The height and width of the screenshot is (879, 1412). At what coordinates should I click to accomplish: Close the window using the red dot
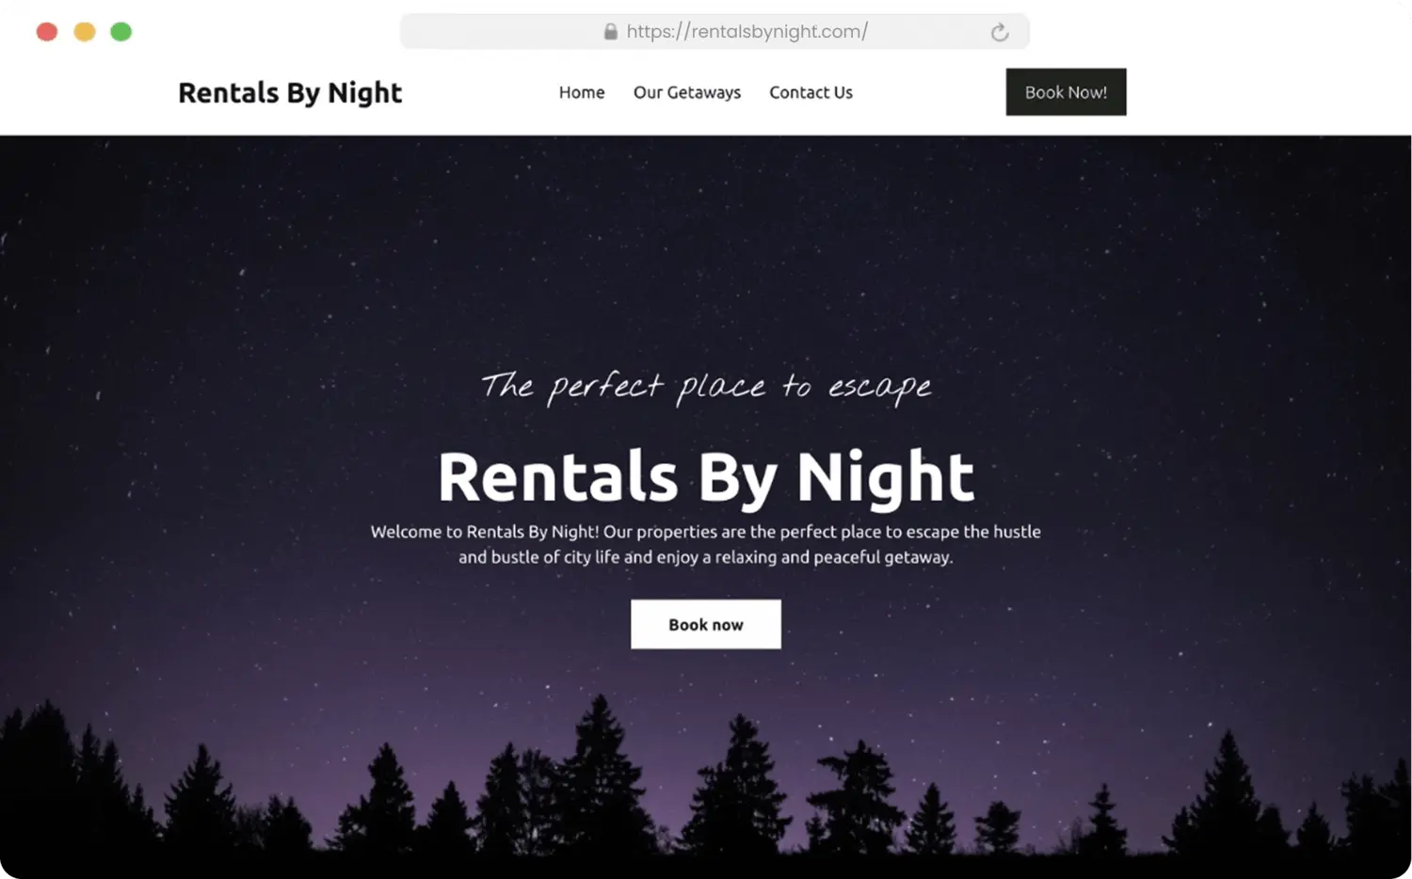pos(47,32)
